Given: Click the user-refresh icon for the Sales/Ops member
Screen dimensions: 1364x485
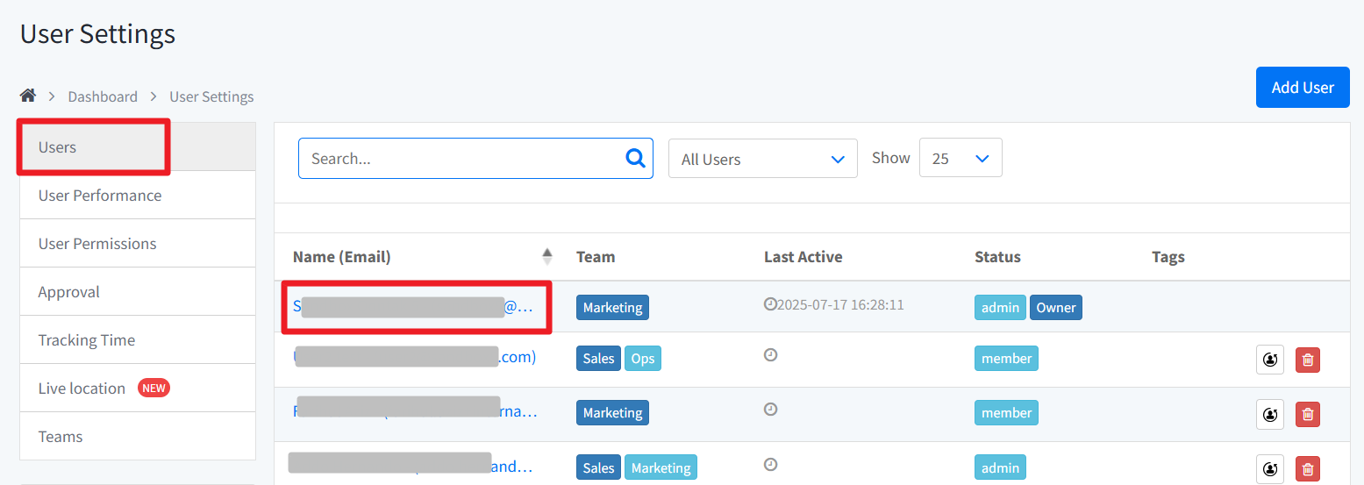Looking at the screenshot, I should [x=1269, y=360].
